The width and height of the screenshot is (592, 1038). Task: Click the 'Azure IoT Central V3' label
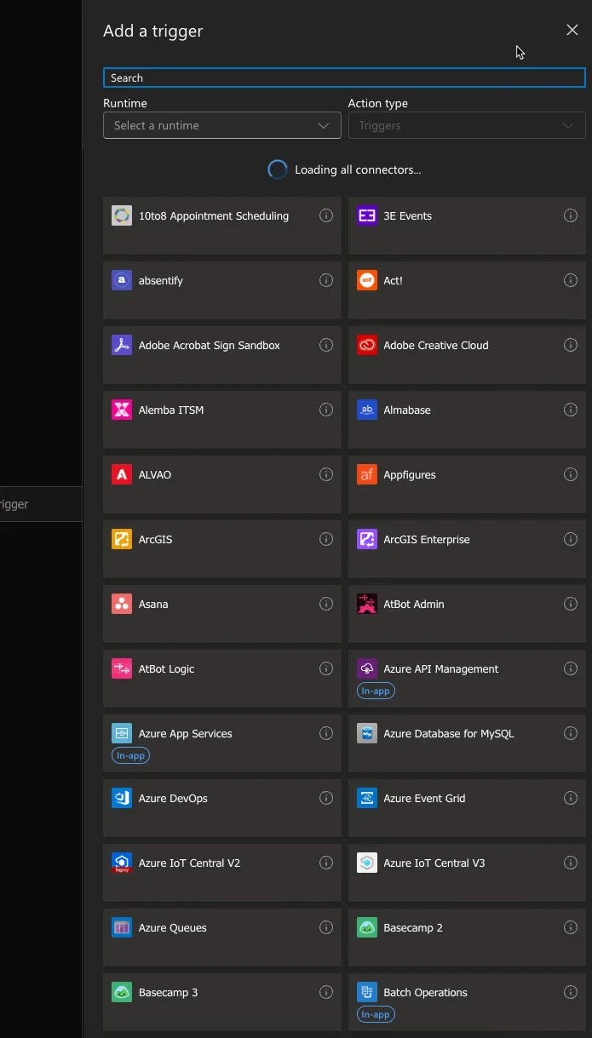[434, 863]
